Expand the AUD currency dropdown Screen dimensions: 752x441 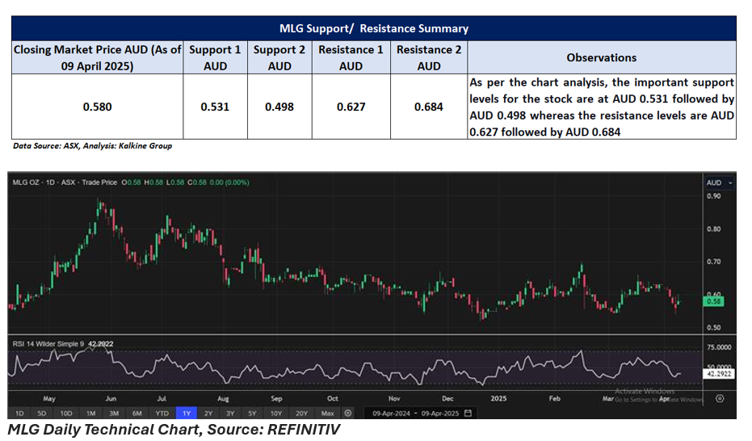(x=720, y=183)
